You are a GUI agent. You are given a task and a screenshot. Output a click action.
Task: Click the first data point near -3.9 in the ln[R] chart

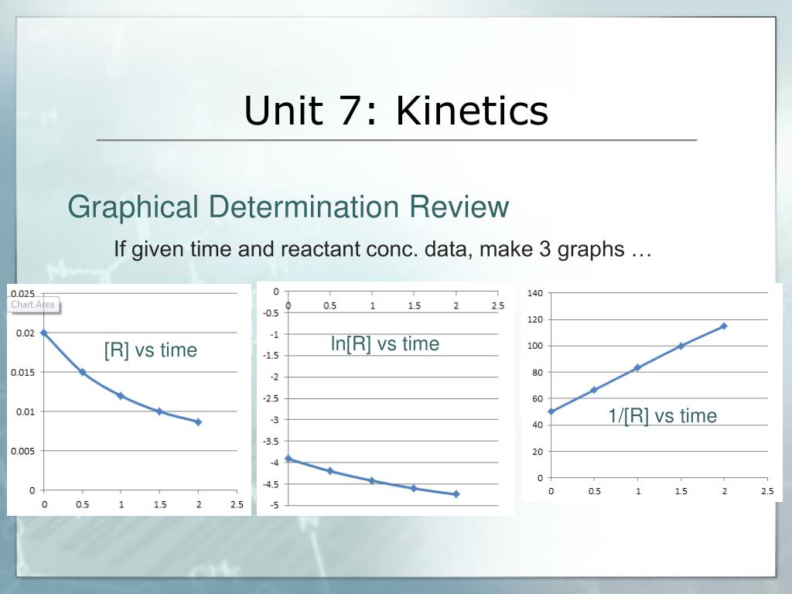coord(288,459)
